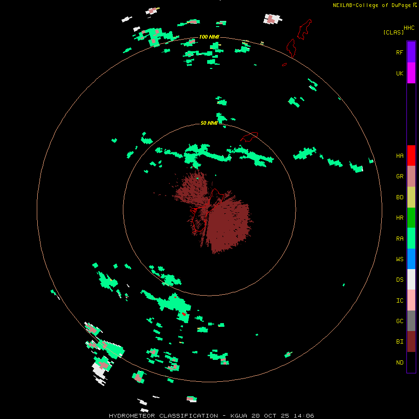419x419 pixels.
Task: Click the NEXLAB-College of DuPage credit text
Action: [x=372, y=5]
